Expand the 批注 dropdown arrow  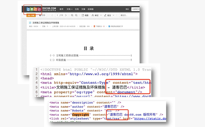(114, 15)
